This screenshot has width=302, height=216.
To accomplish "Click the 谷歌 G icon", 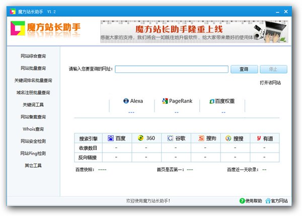I will pyautogui.click(x=170, y=138).
